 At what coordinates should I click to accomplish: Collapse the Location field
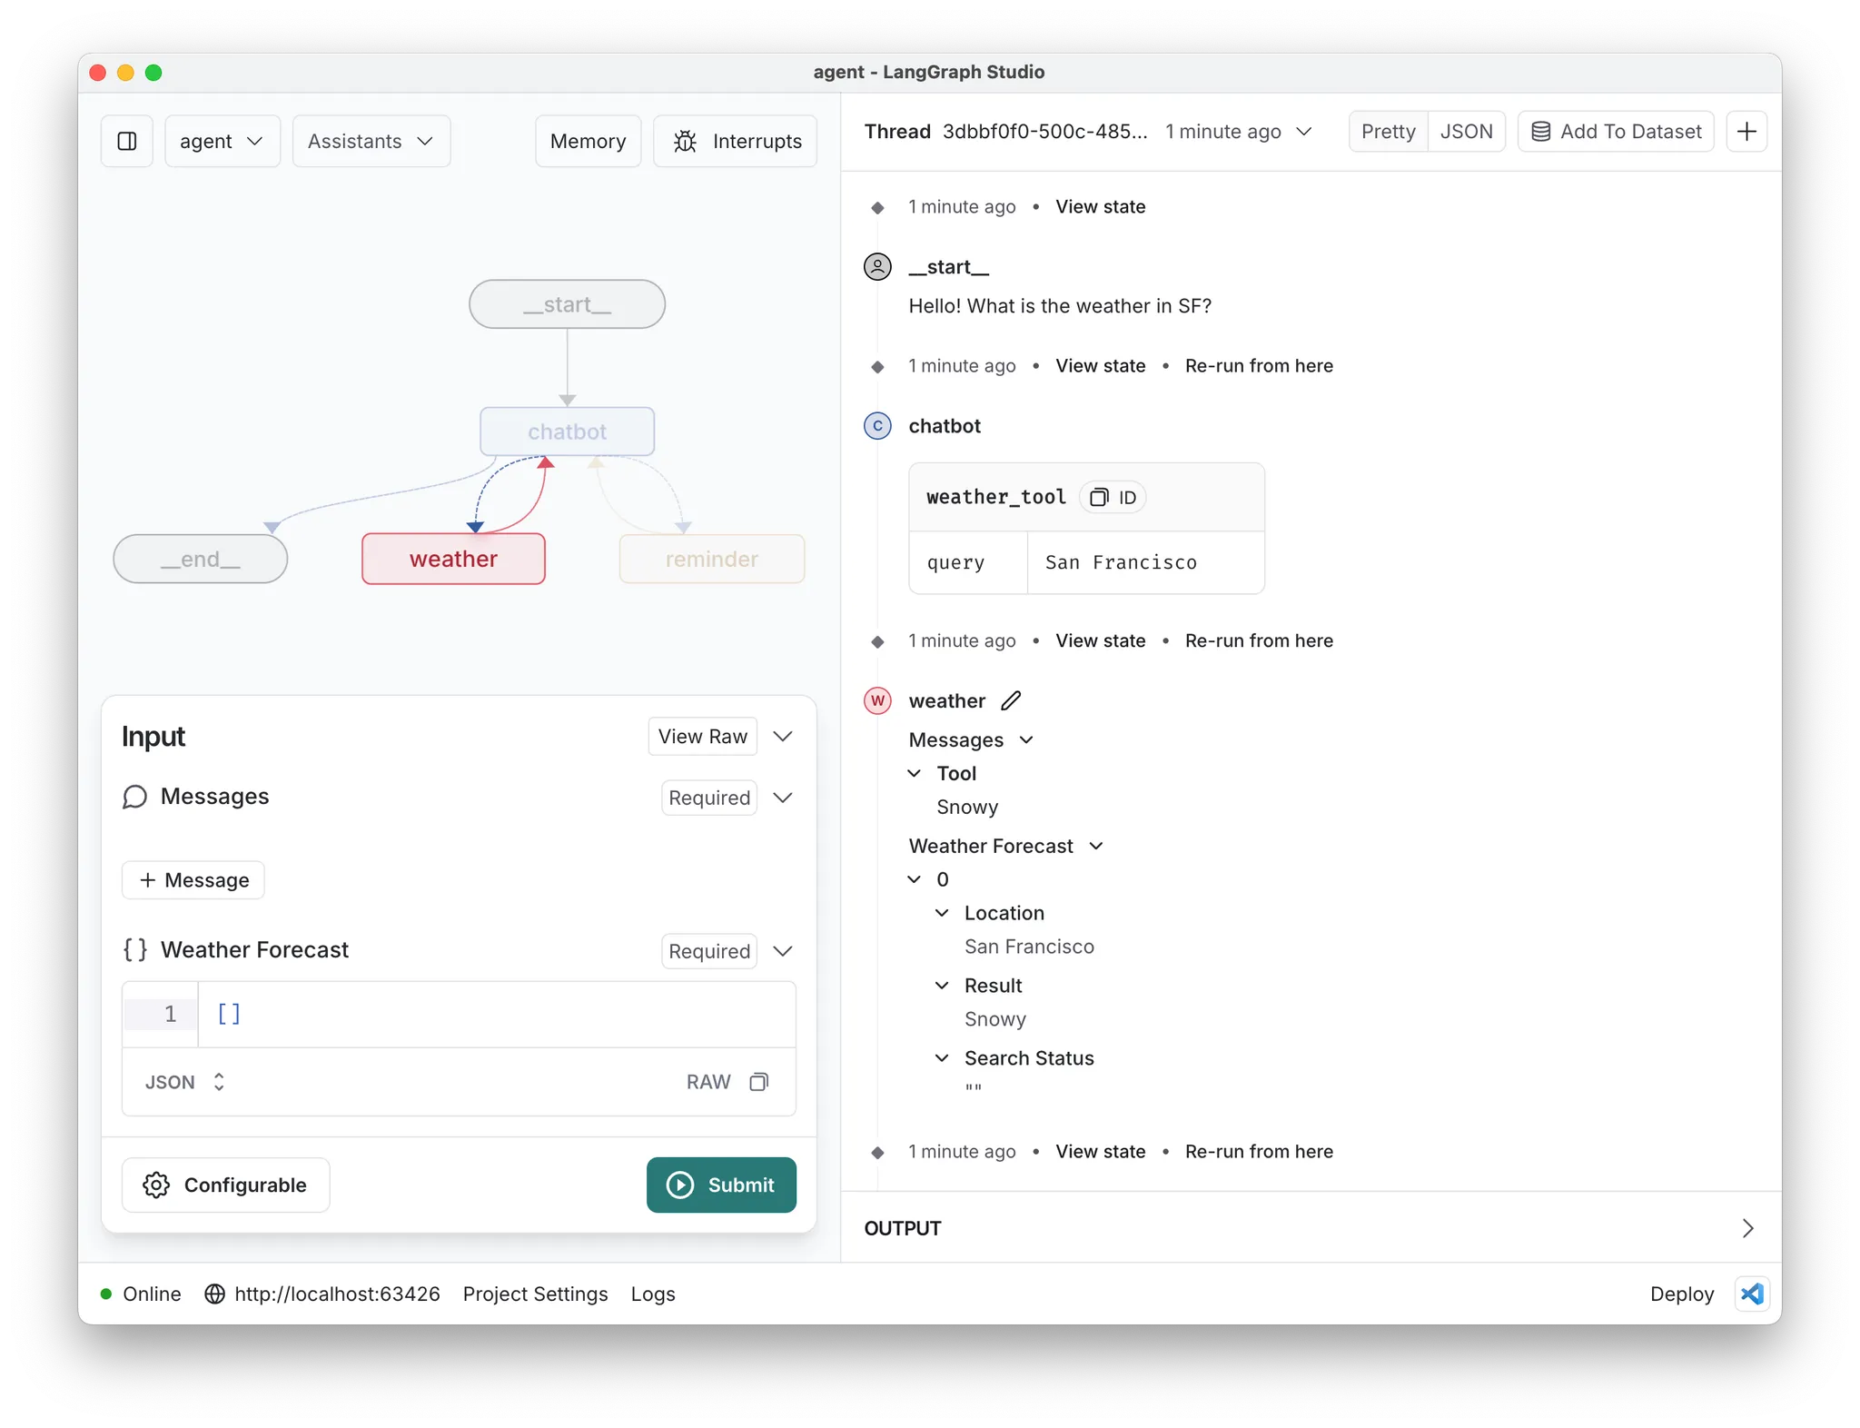943,913
